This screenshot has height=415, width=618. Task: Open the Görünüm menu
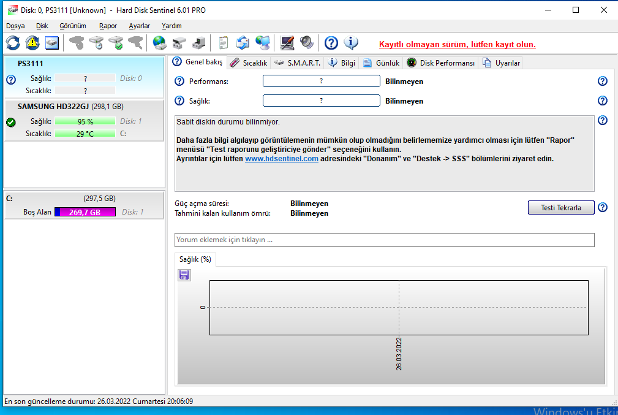[72, 26]
